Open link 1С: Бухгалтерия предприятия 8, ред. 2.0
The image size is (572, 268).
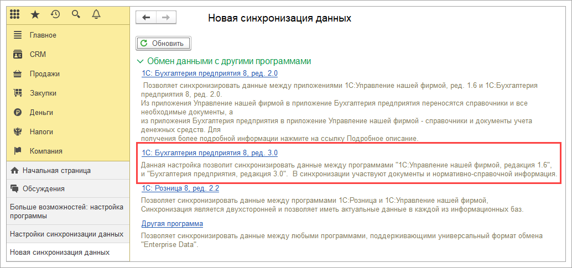[x=210, y=73]
